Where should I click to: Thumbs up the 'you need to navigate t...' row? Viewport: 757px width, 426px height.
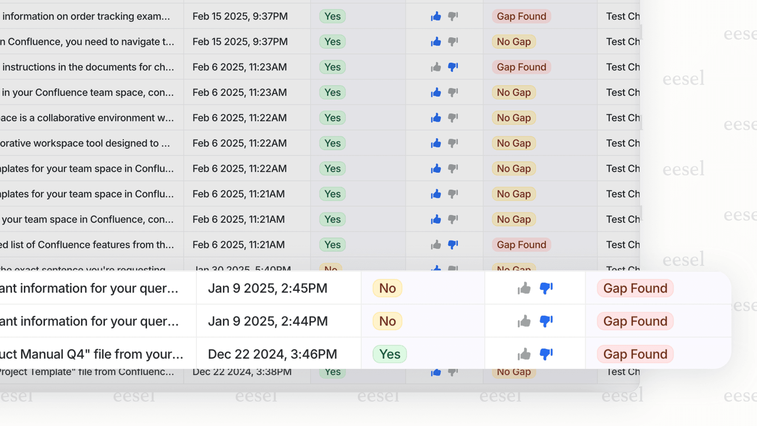[x=436, y=41]
